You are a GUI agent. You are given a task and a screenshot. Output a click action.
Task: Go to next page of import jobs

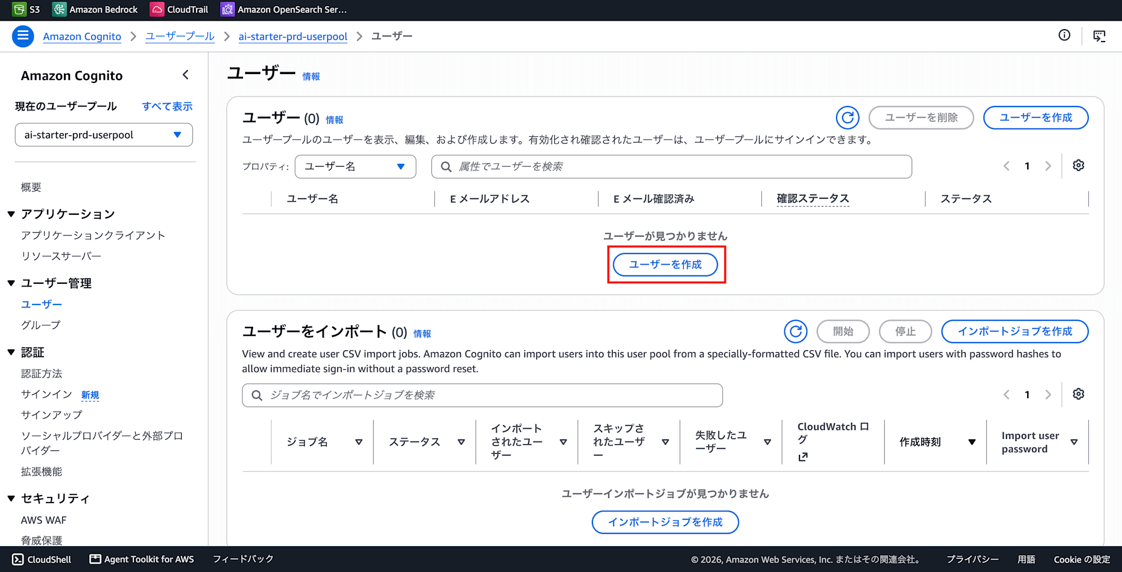tap(1048, 395)
